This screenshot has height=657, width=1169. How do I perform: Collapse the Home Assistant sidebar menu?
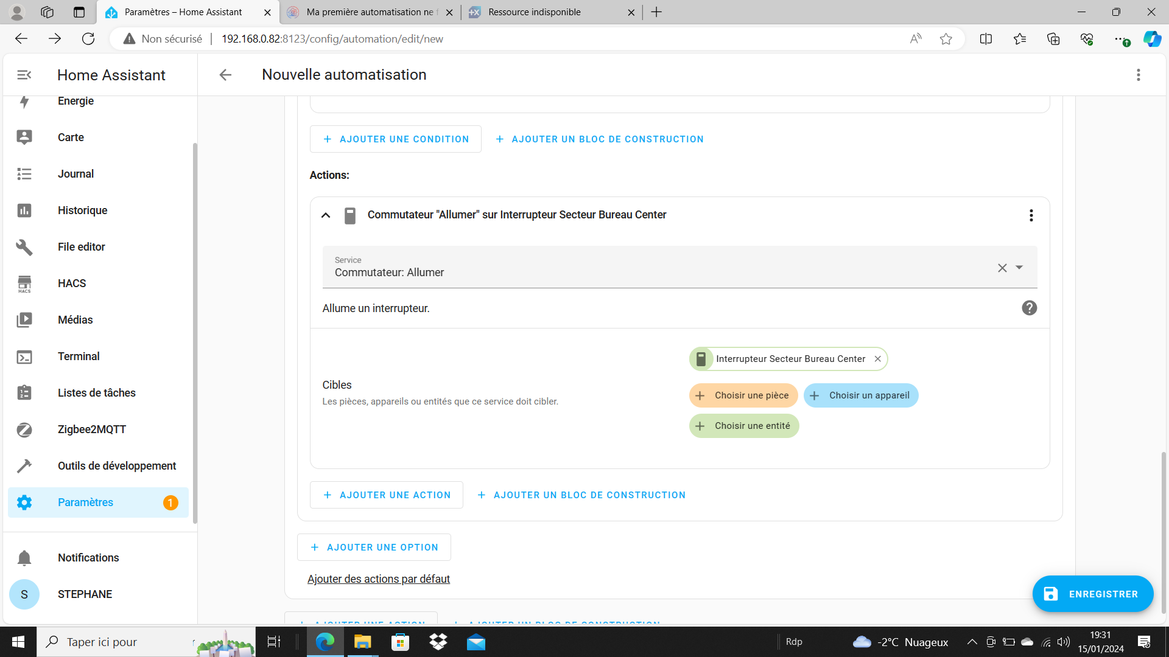(x=24, y=75)
